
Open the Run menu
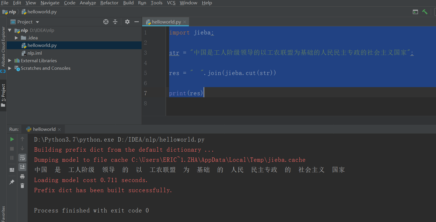click(x=142, y=3)
